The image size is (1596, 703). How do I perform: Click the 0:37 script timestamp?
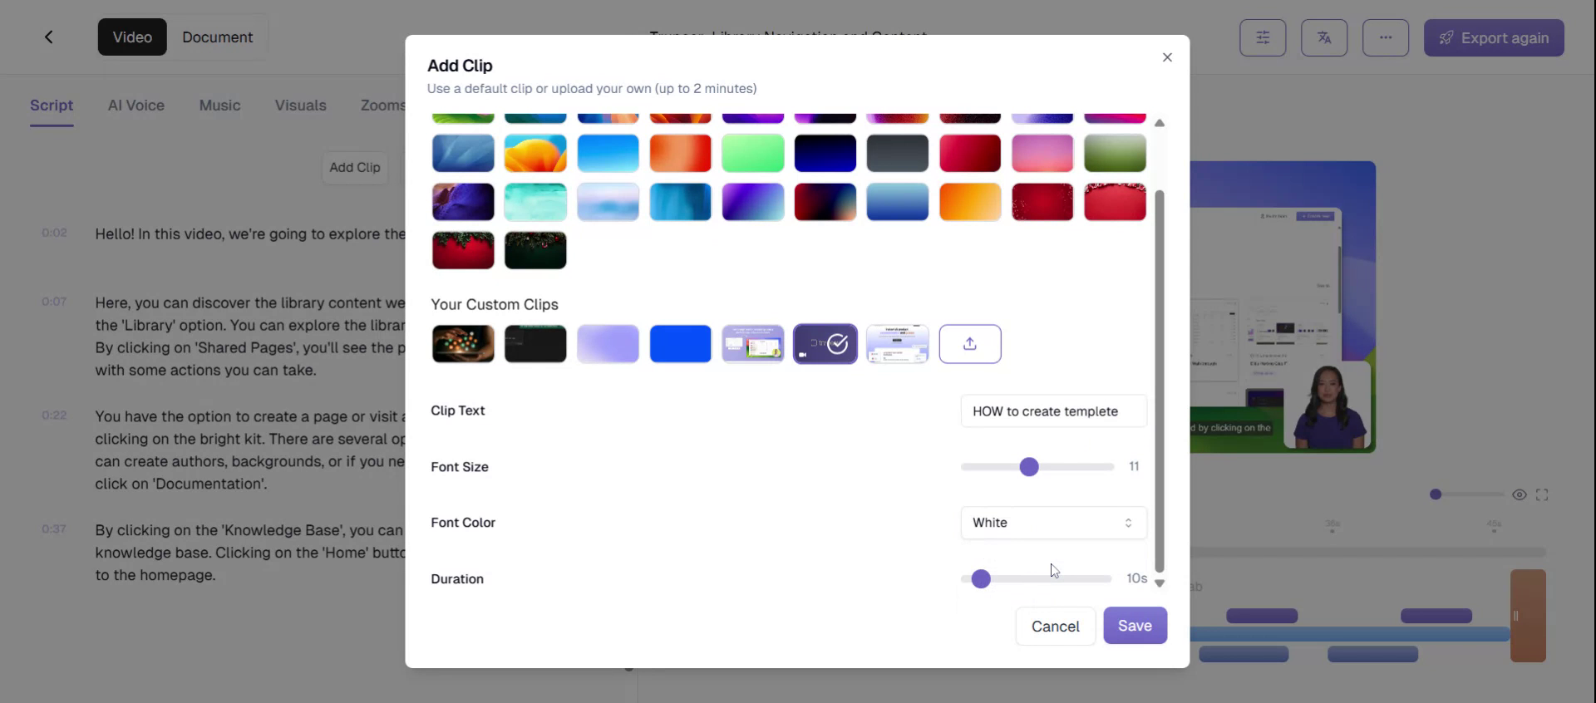tap(54, 528)
